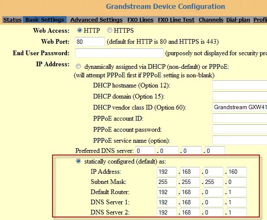Click fourth octet of Preferred DNS server

(215, 150)
